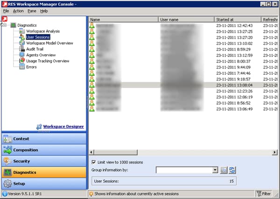280x199 pixels.
Task: Select User Sessions in the tree
Action: tap(38, 37)
